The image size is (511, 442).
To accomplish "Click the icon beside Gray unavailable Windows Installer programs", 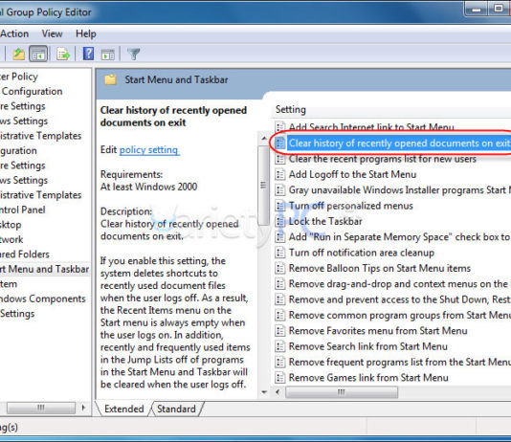I will 279,190.
